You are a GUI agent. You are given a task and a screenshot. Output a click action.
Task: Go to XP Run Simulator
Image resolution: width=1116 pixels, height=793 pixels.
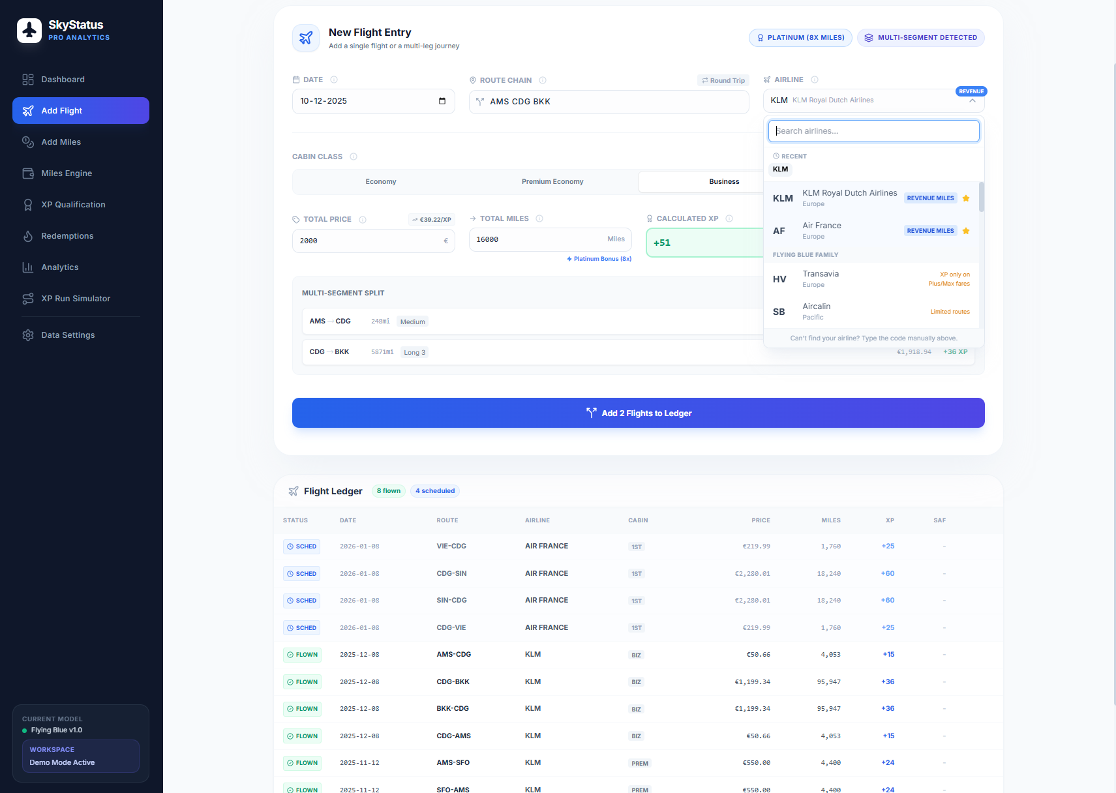(x=76, y=299)
